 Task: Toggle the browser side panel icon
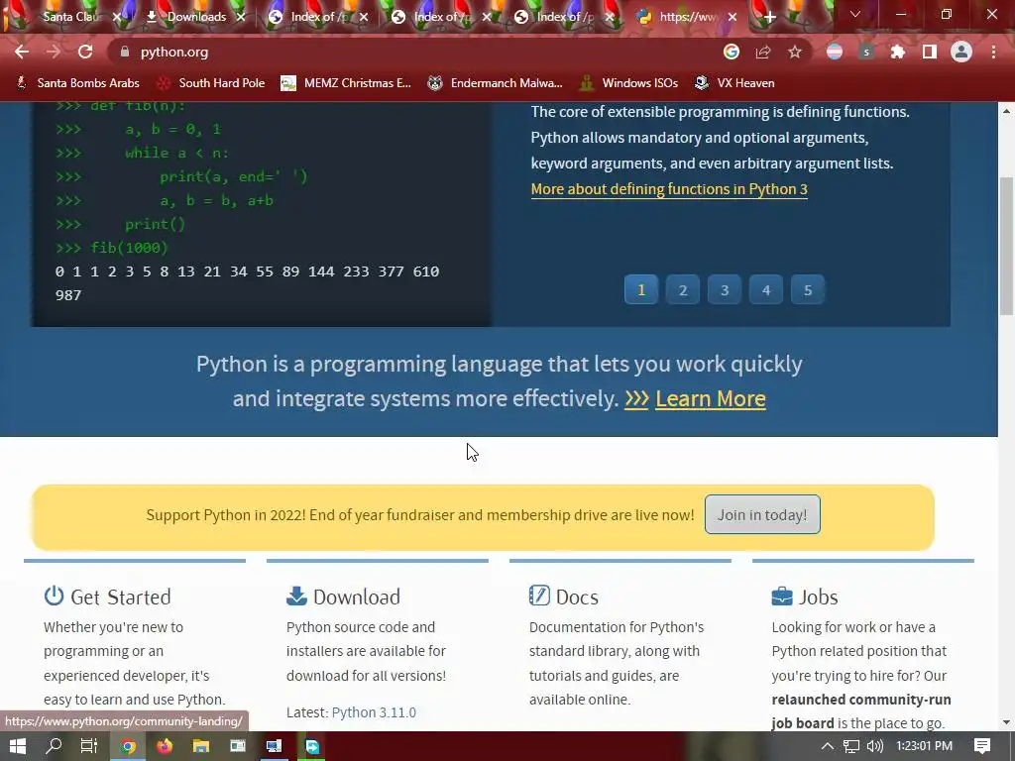click(930, 52)
